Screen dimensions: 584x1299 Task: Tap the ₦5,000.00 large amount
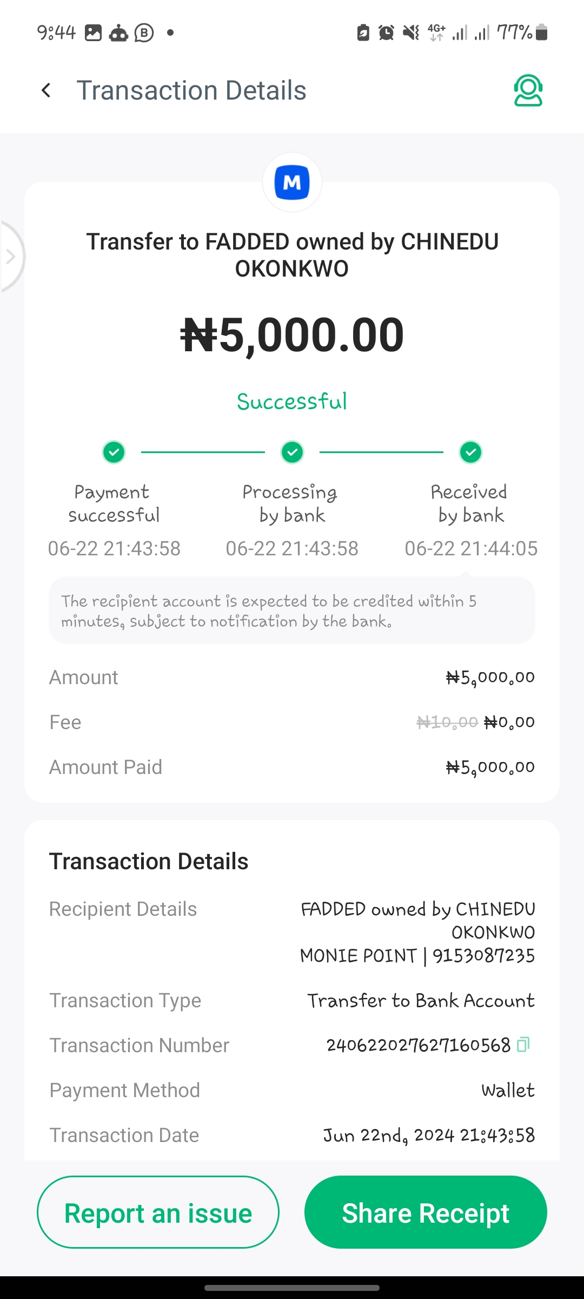(x=292, y=335)
